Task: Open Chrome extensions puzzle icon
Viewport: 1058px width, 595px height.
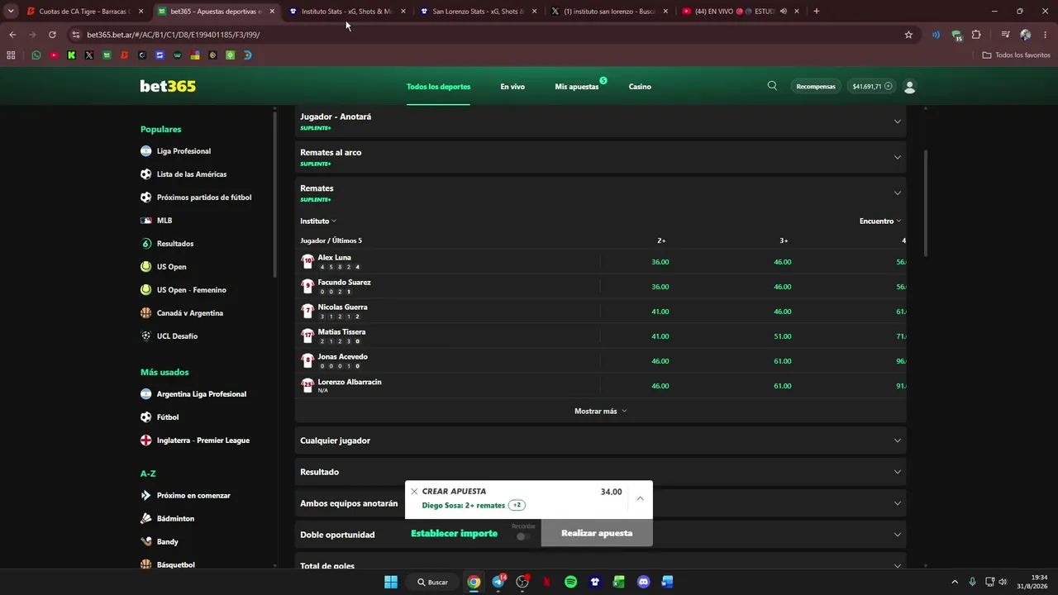Action: [x=976, y=35]
